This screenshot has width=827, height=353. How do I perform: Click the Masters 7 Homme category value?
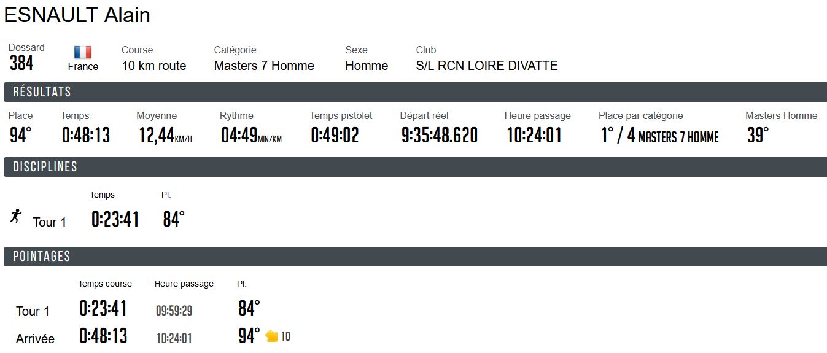264,66
